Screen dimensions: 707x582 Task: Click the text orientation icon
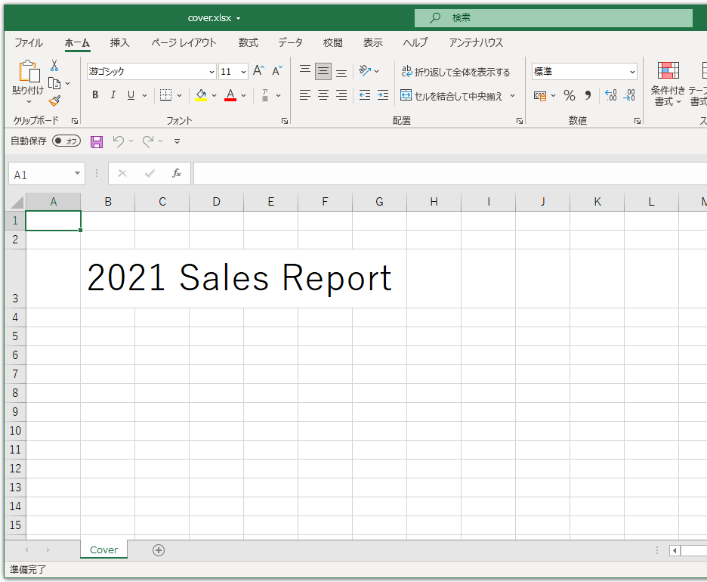pyautogui.click(x=365, y=71)
